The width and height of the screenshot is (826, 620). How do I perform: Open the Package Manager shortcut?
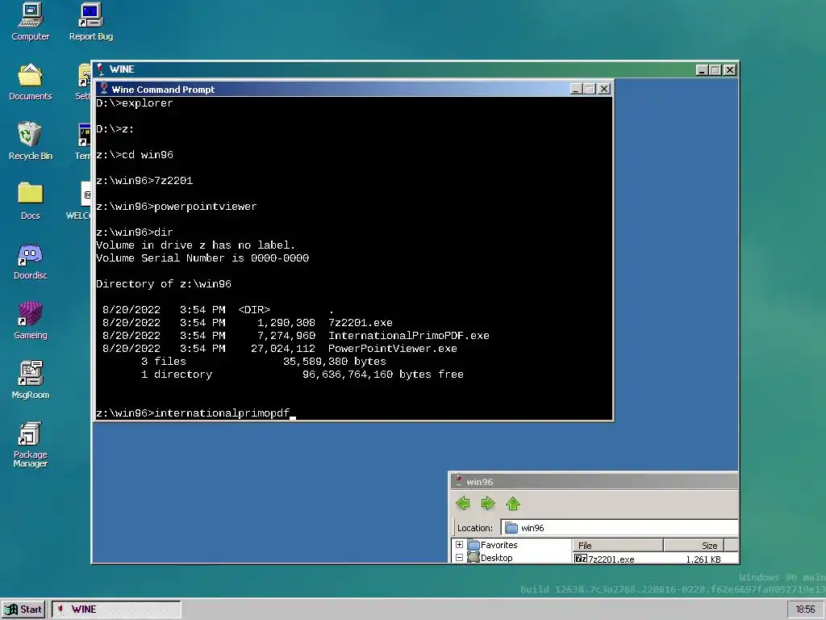coord(30,445)
